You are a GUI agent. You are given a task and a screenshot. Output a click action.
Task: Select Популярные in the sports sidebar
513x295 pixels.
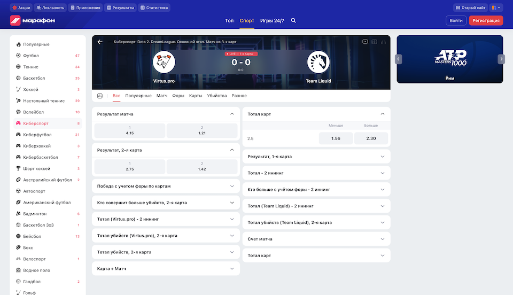tap(48, 44)
